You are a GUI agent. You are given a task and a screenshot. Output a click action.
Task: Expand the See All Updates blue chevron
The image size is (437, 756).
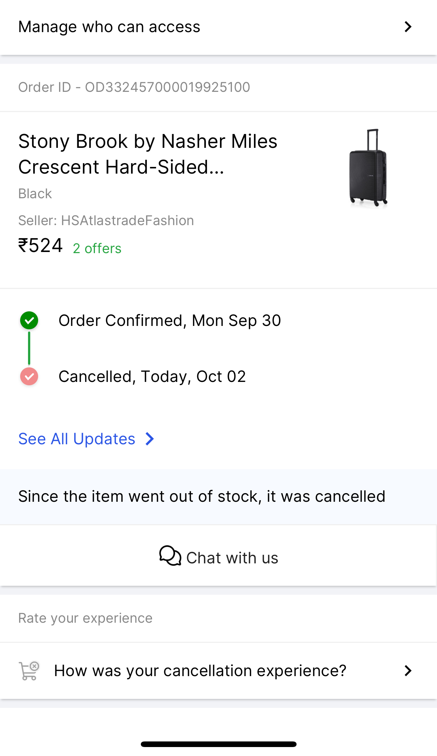pyautogui.click(x=150, y=439)
